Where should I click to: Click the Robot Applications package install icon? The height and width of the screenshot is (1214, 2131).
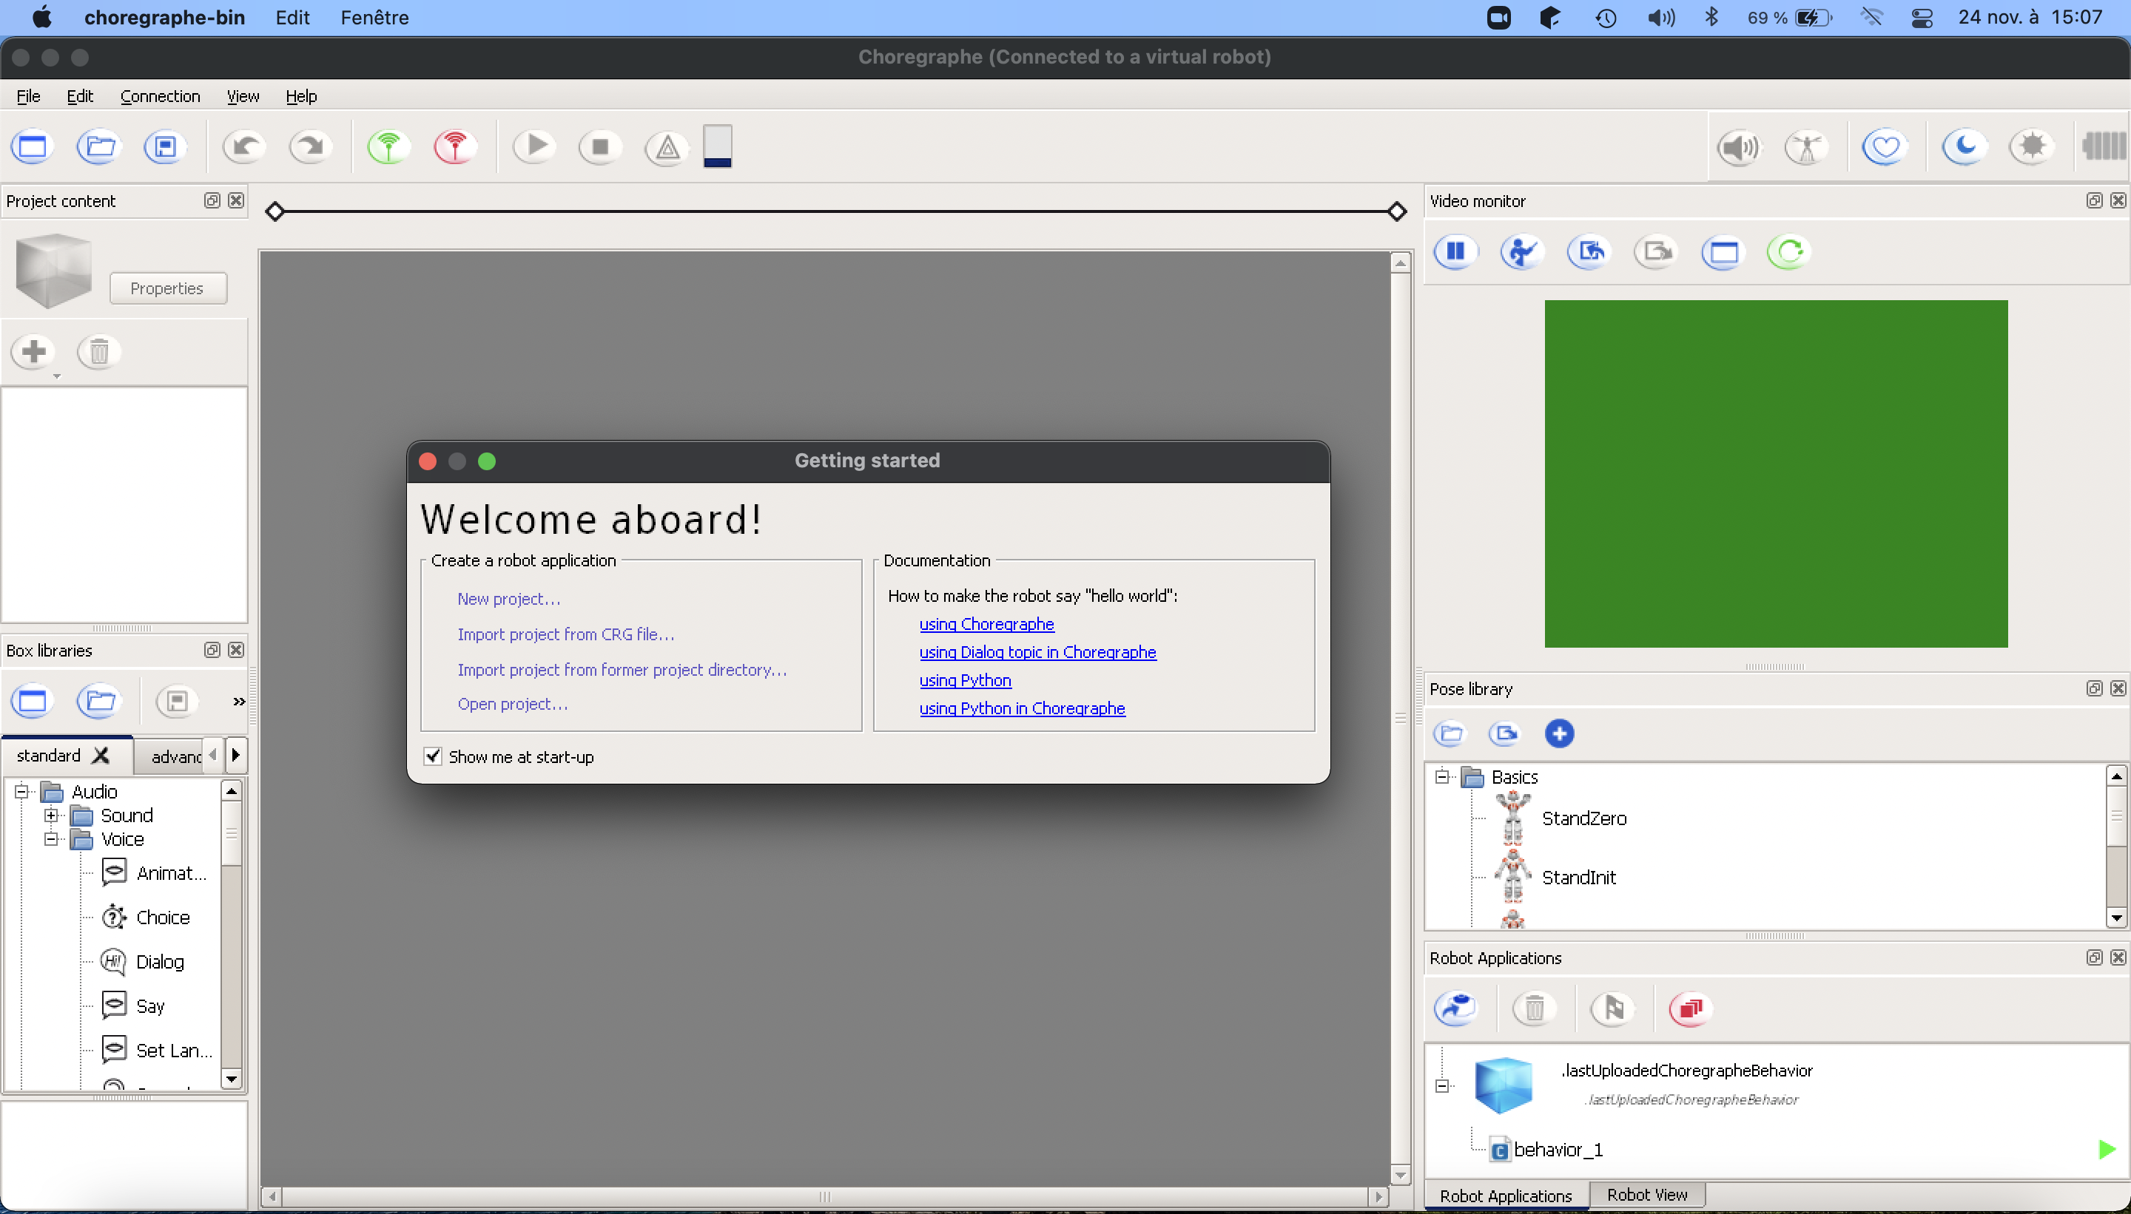[1456, 1009]
